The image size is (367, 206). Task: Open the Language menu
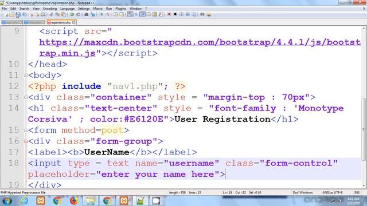67,9
